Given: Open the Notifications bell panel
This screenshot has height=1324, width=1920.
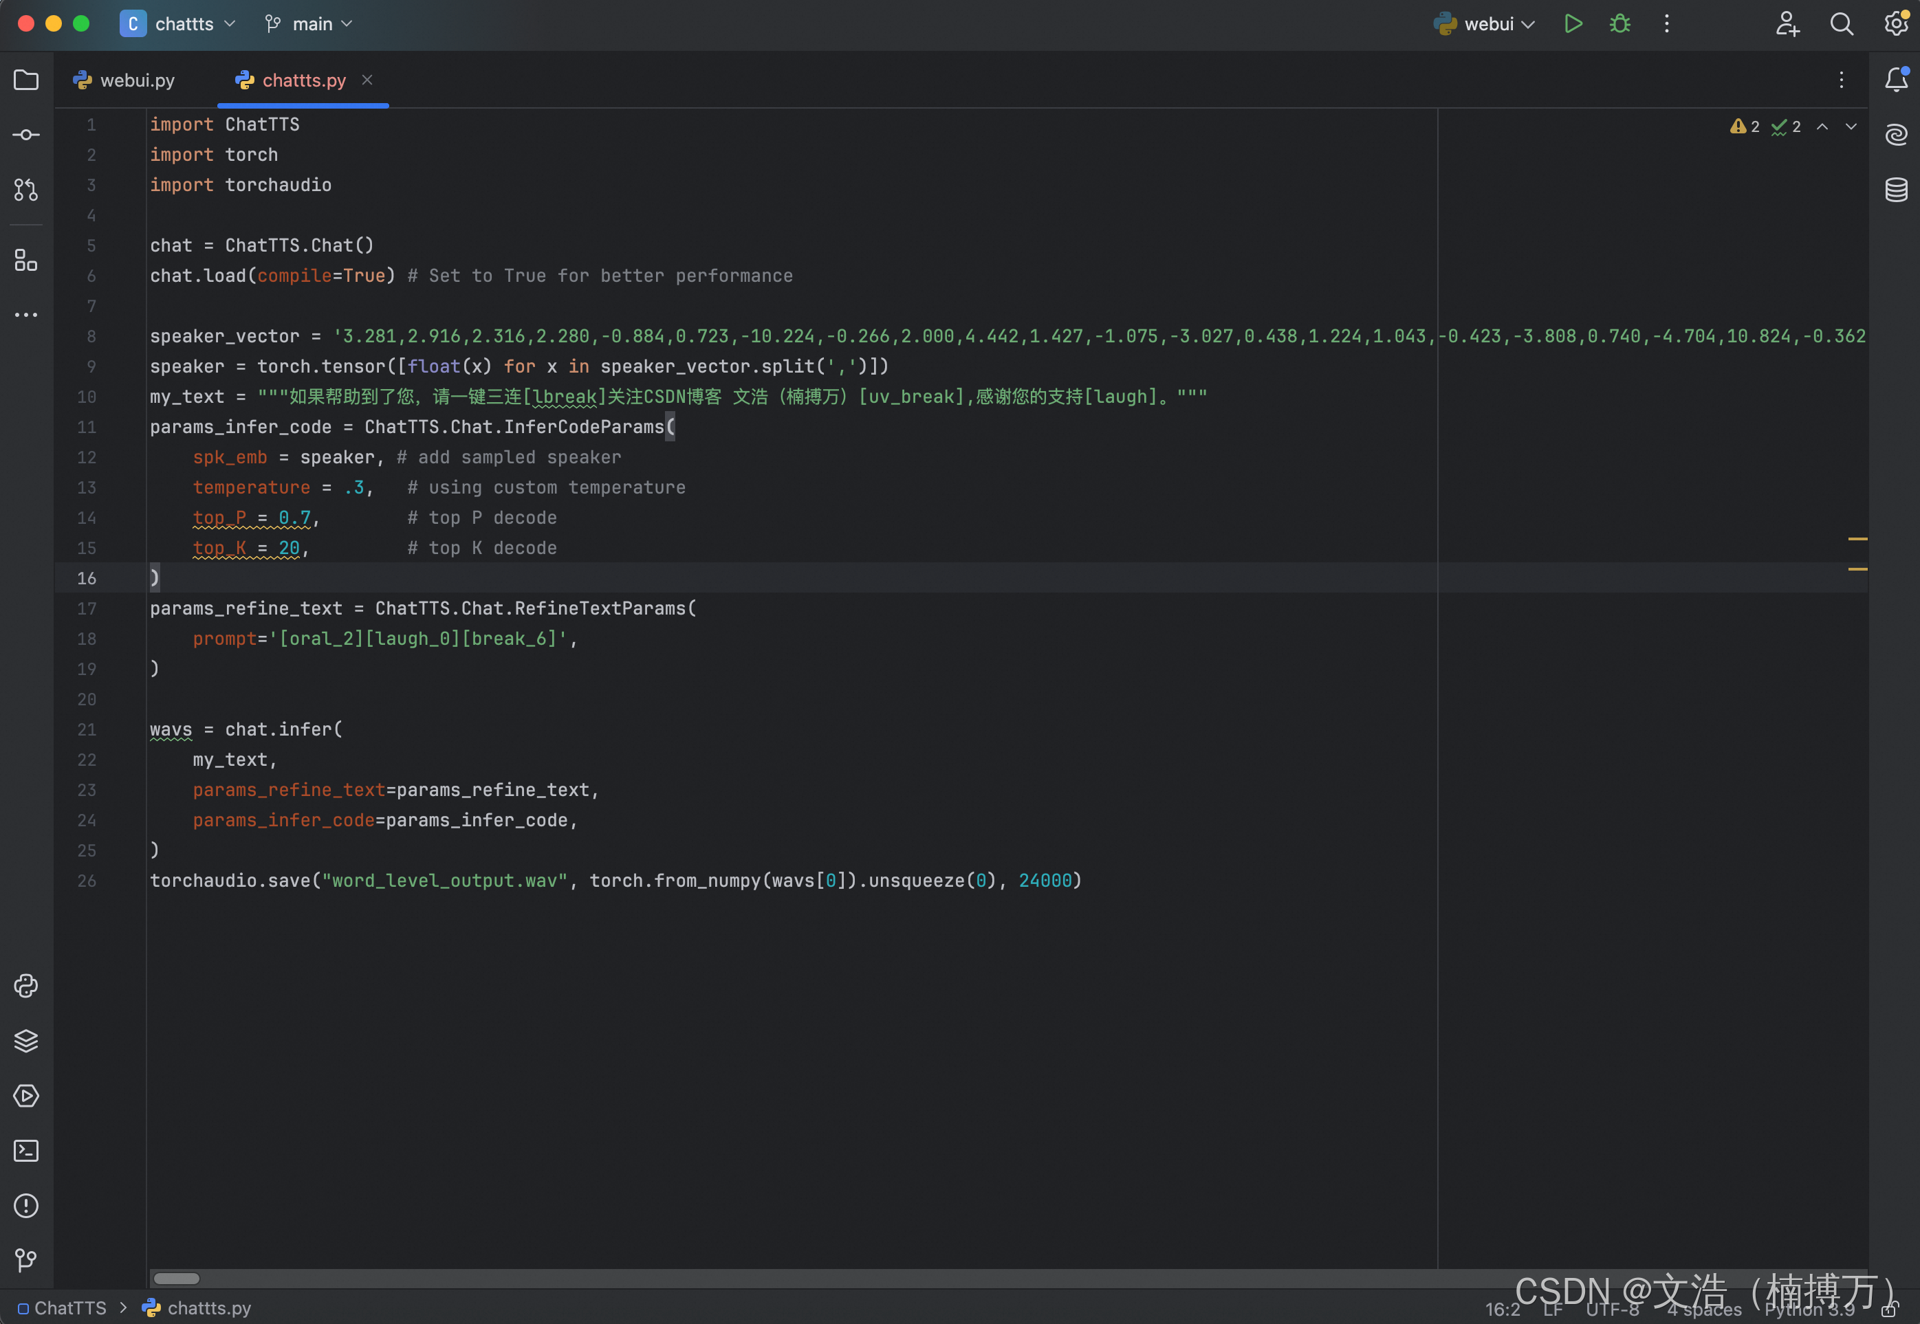Looking at the screenshot, I should 1896,80.
